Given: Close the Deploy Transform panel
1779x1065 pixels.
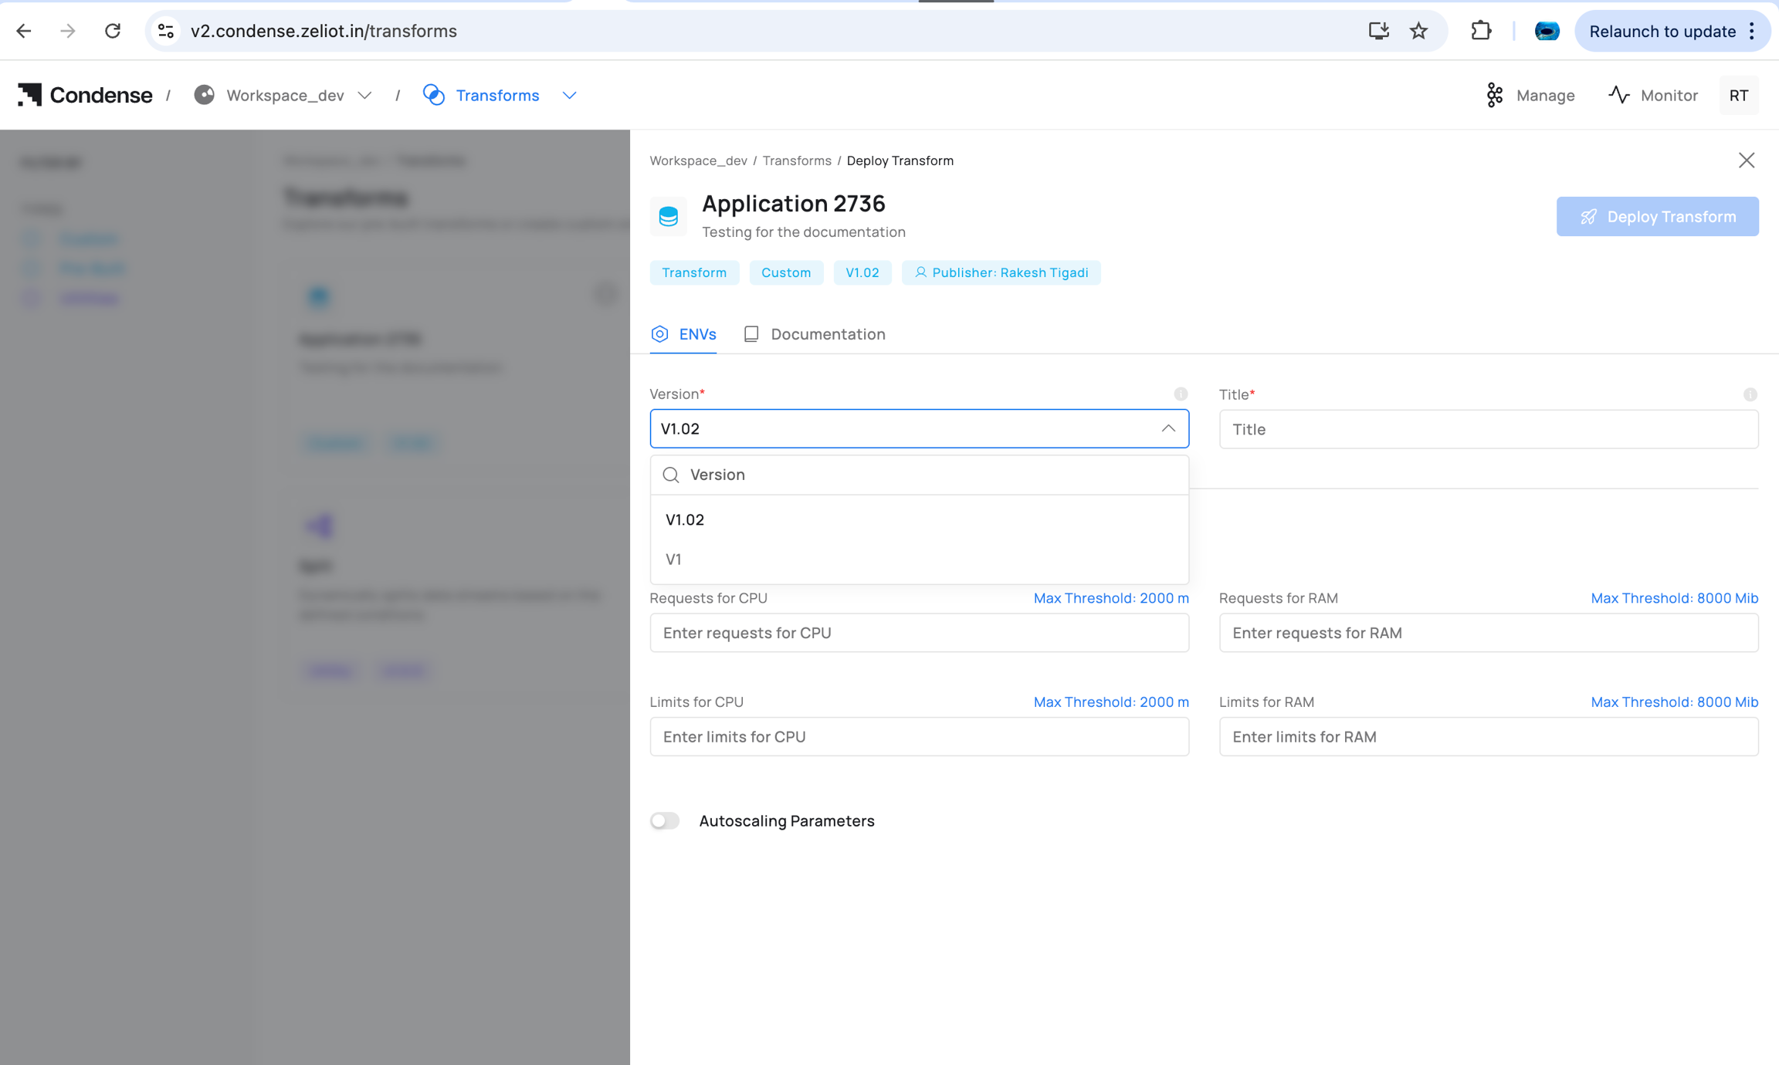Looking at the screenshot, I should tap(1746, 161).
